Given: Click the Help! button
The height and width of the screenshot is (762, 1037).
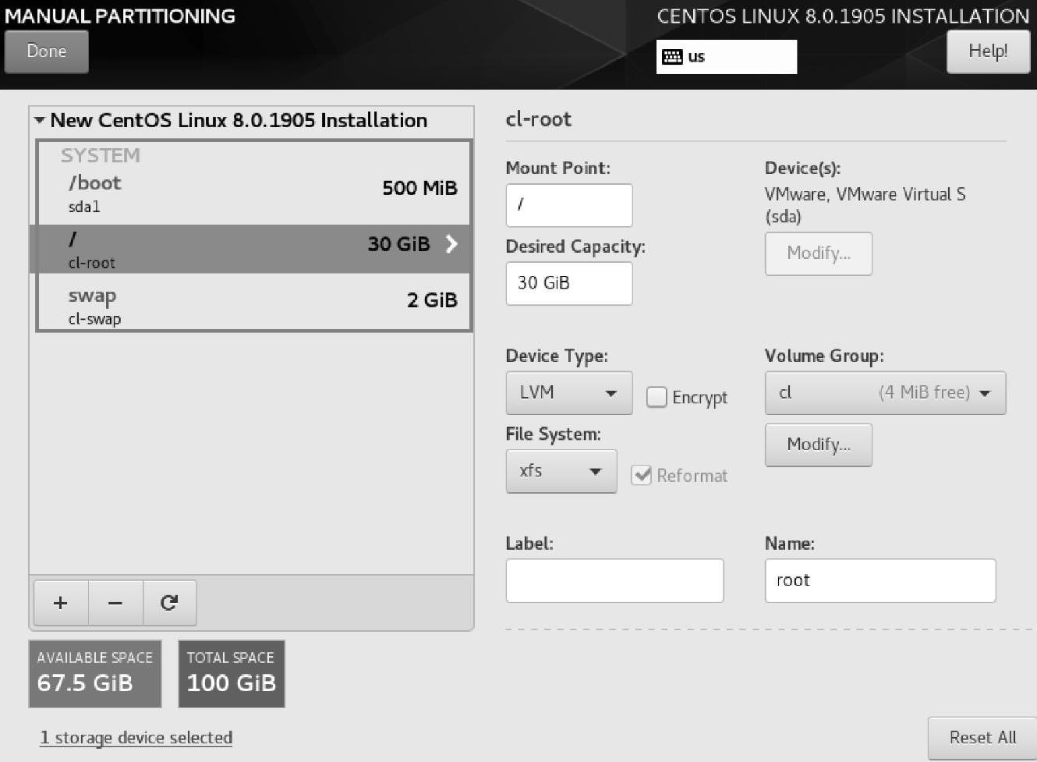Looking at the screenshot, I should [x=988, y=51].
